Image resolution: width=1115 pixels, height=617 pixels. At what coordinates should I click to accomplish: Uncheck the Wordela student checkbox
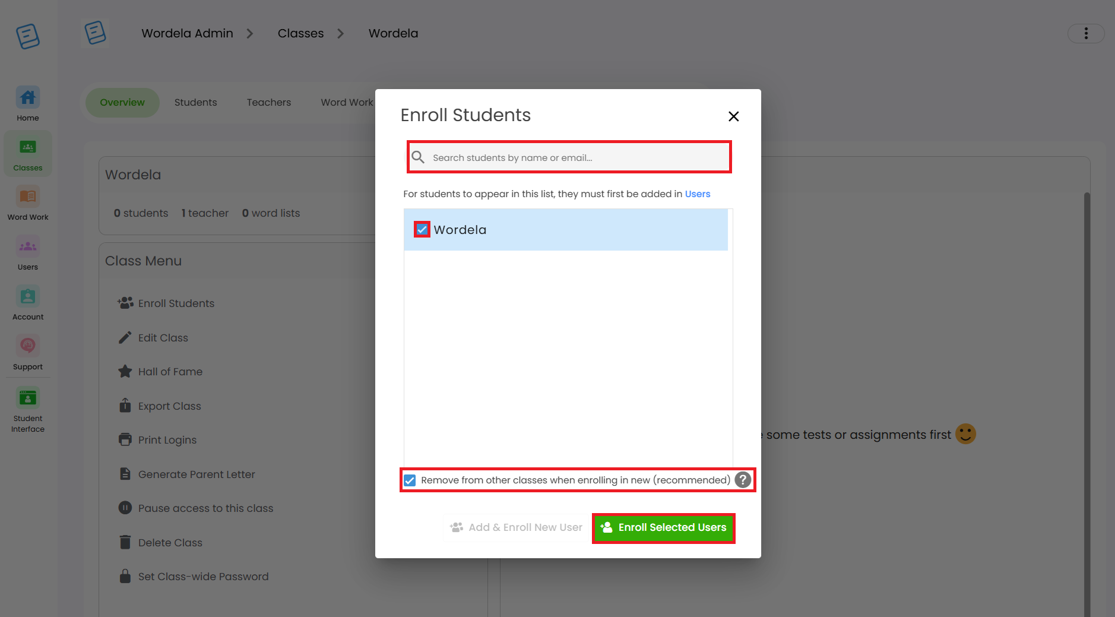click(x=422, y=229)
